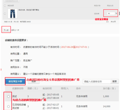Click the 有效时间 column header in the coupon table

pos(47,89)
